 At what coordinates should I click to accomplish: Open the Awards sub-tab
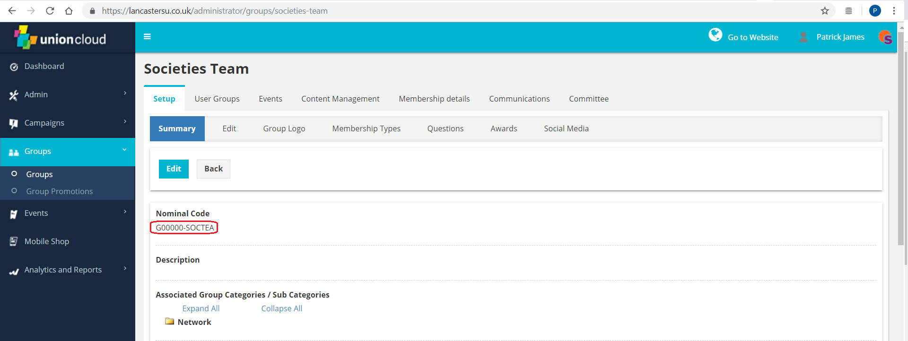[504, 128]
